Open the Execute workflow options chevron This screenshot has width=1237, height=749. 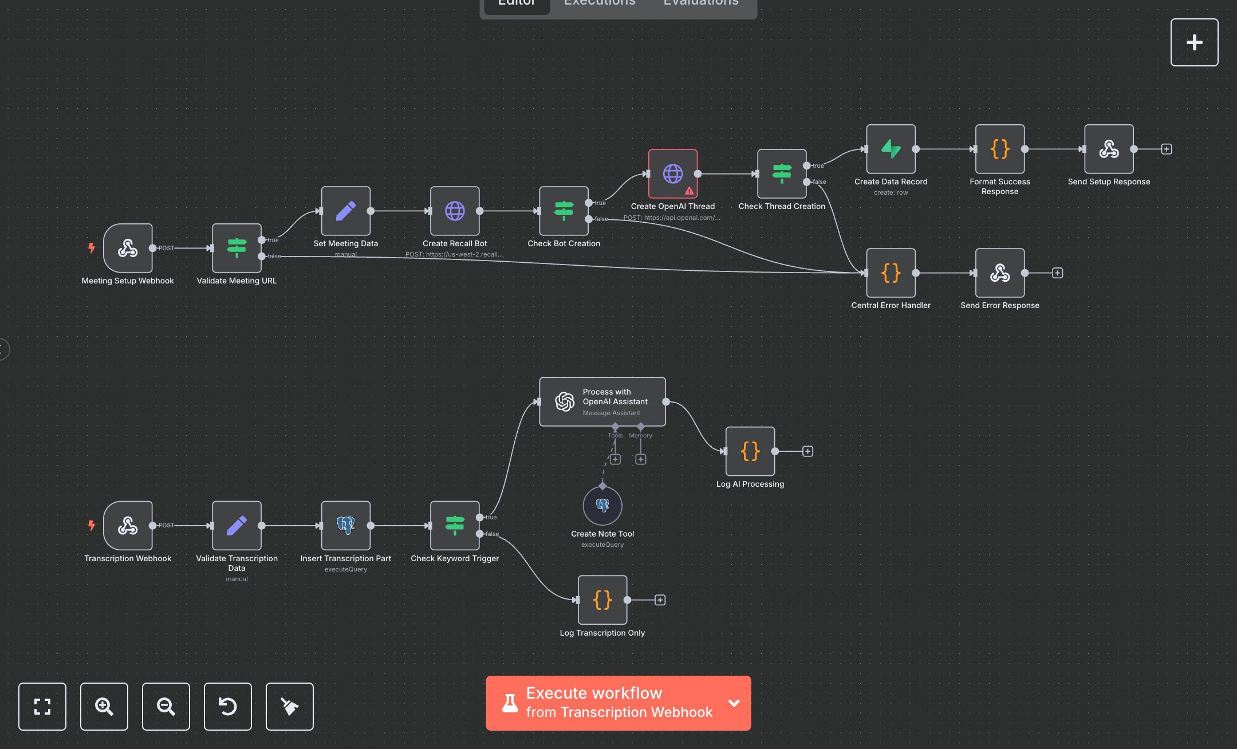click(734, 703)
